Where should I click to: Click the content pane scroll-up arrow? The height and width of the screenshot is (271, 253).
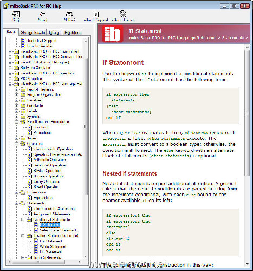247,47
